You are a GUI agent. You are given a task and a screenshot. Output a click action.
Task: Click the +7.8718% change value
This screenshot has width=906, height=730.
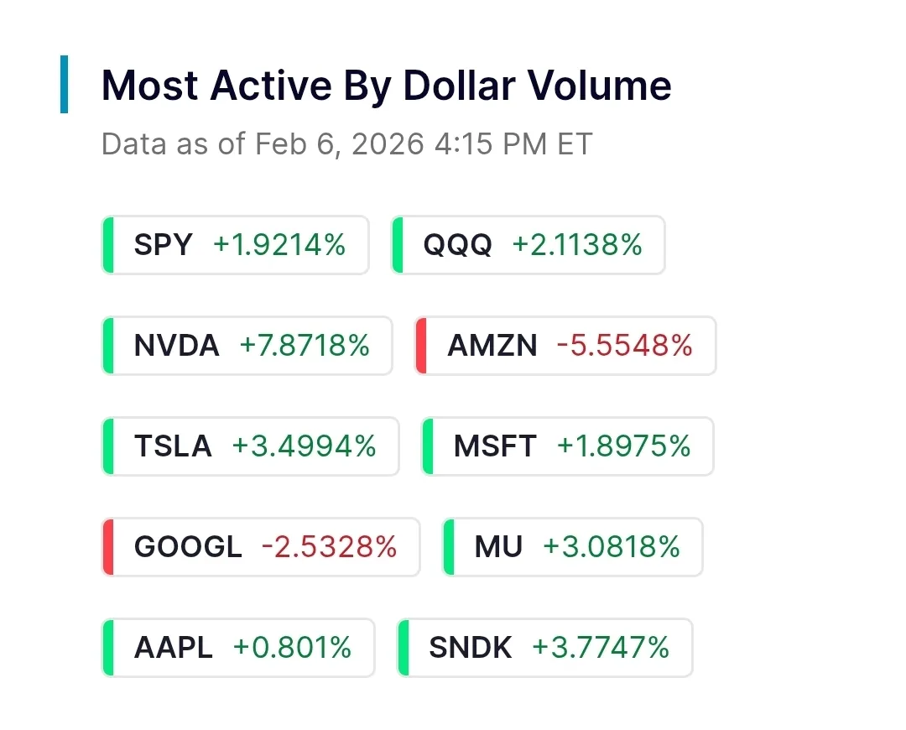(305, 346)
